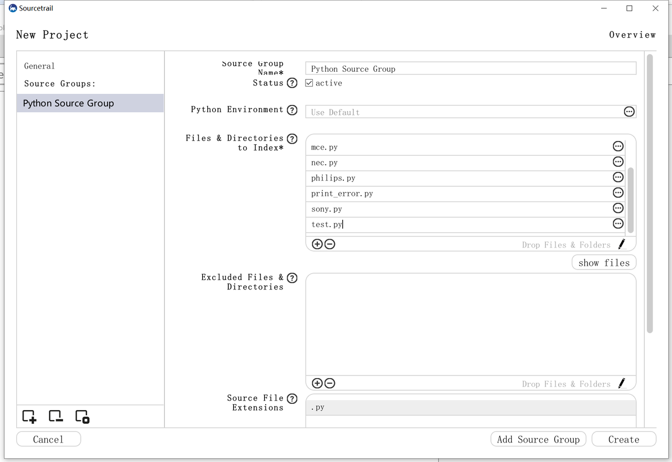Open browse dialog for philips.py entry
The image size is (672, 462).
[618, 177]
